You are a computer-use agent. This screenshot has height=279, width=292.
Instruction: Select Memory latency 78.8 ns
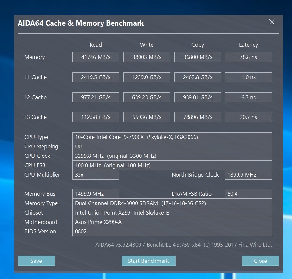click(x=248, y=57)
